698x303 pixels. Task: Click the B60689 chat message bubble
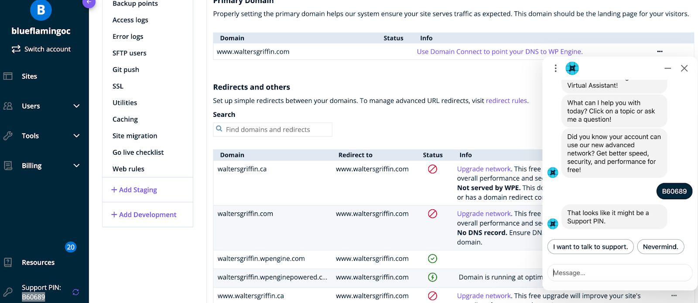point(674,191)
